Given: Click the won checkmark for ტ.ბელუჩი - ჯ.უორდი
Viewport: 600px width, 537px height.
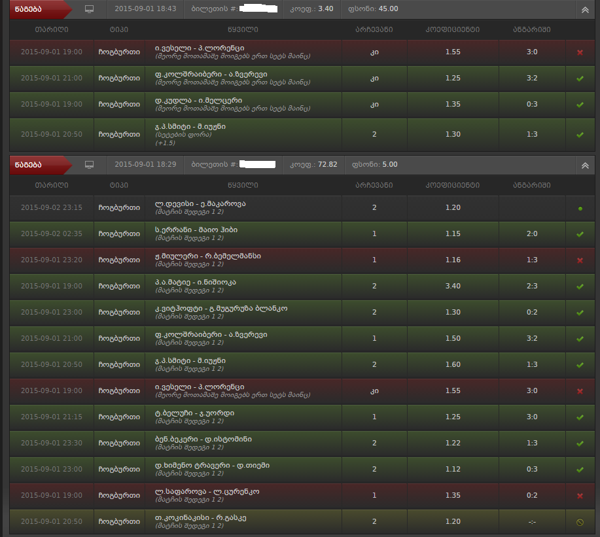Looking at the screenshot, I should click(x=580, y=417).
